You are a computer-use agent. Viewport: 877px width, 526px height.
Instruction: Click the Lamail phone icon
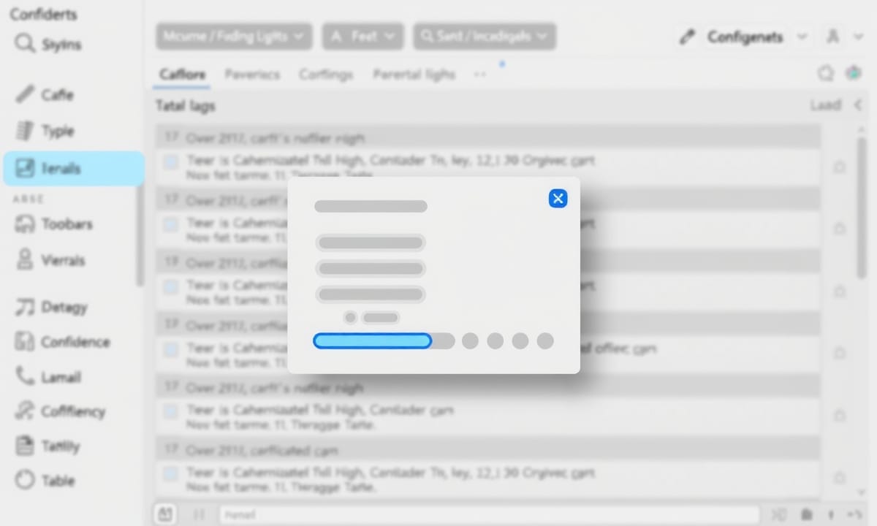25,376
